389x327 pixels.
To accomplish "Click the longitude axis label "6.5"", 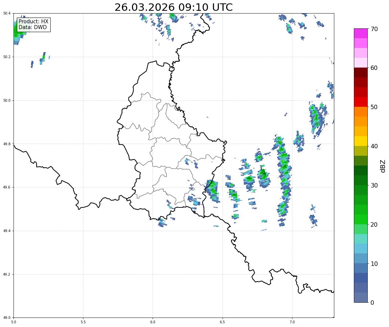I will point(223,322).
